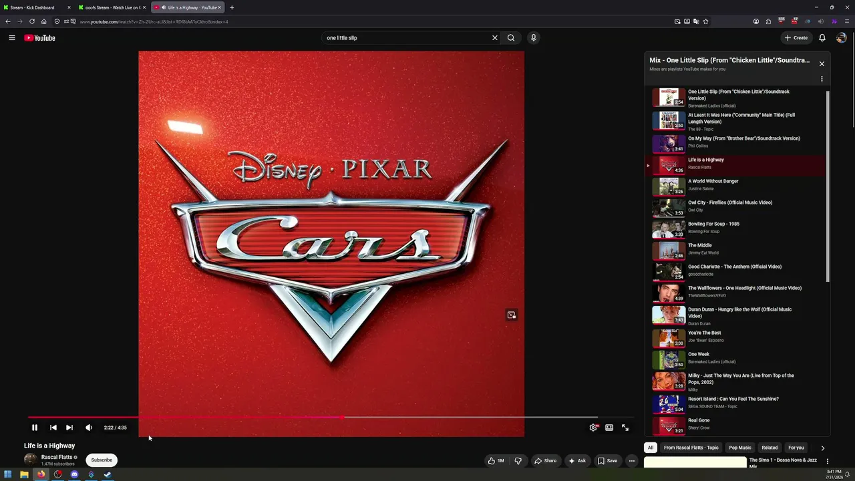Select the Related filter chip
The height and width of the screenshot is (481, 855).
click(769, 448)
